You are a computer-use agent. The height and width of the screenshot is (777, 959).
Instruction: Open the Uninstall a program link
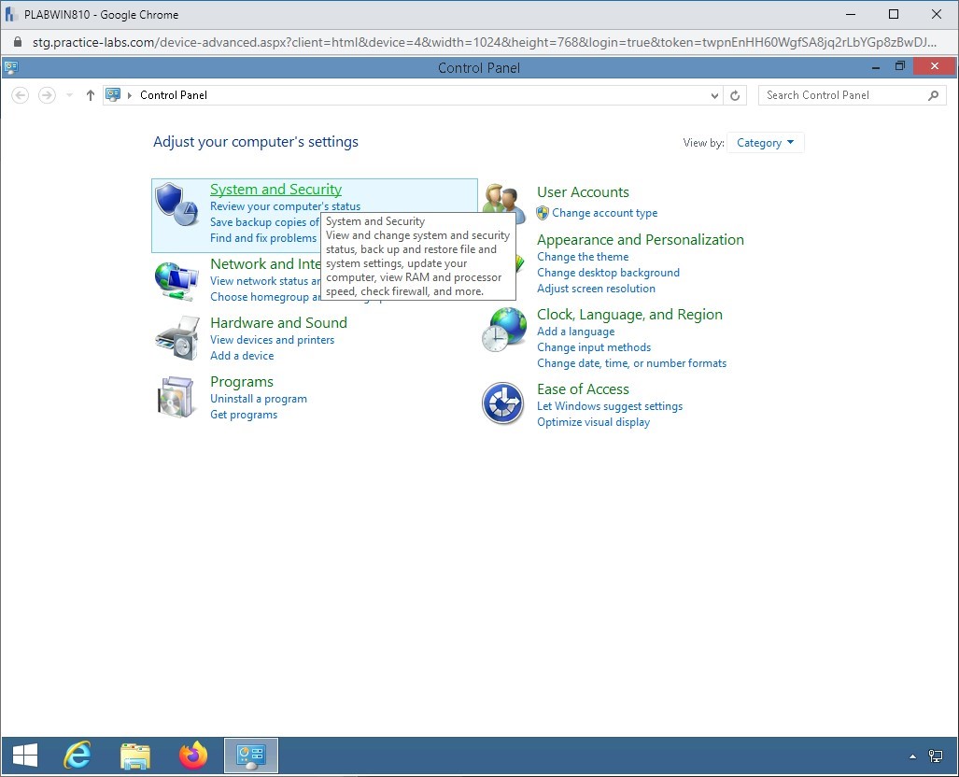coord(258,399)
